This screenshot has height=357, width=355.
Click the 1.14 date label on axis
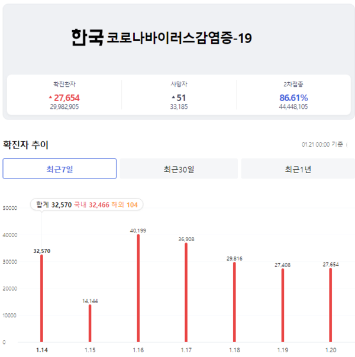[41, 350]
